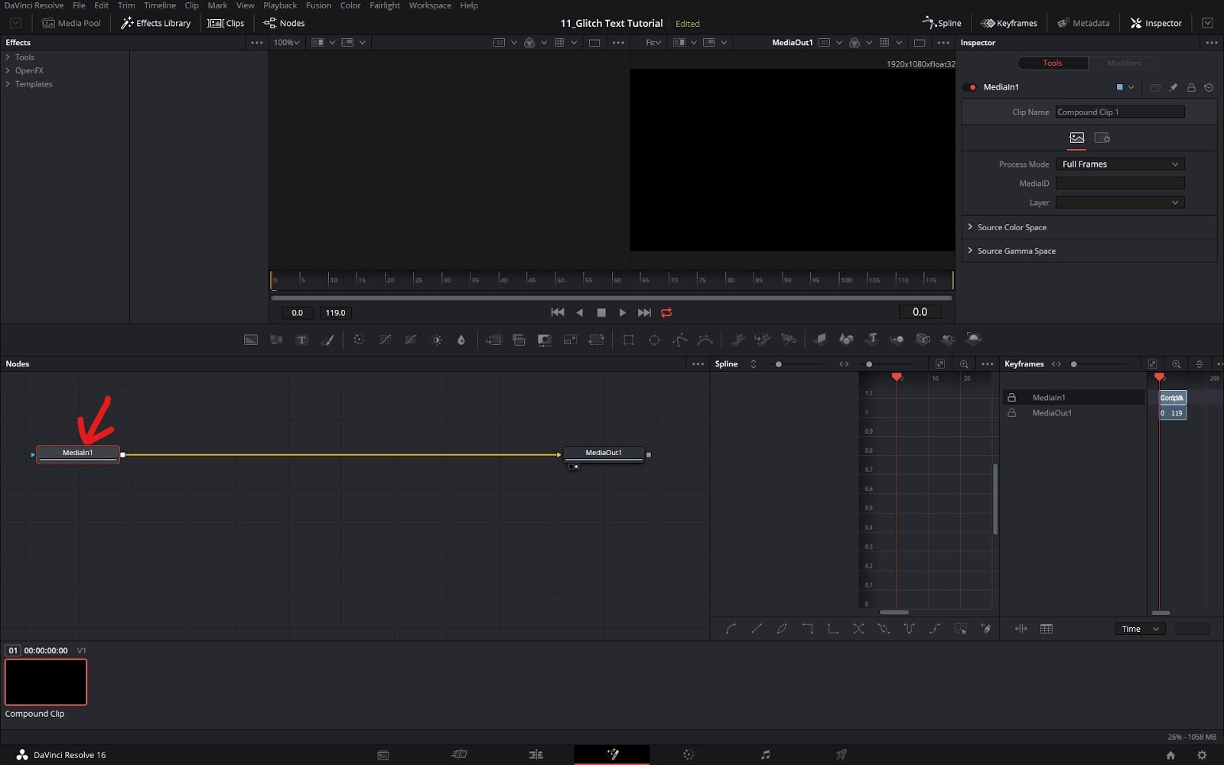Add a Transform node from the toolbar
This screenshot has height=765, width=1224.
pyautogui.click(x=596, y=340)
